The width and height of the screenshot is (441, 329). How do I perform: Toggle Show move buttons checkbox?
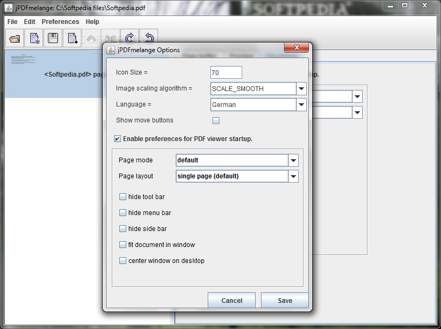click(216, 121)
